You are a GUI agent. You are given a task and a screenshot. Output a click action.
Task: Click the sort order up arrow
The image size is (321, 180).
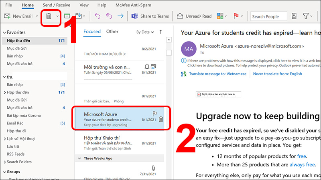point(160,32)
